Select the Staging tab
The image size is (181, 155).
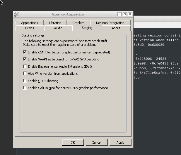87,28
